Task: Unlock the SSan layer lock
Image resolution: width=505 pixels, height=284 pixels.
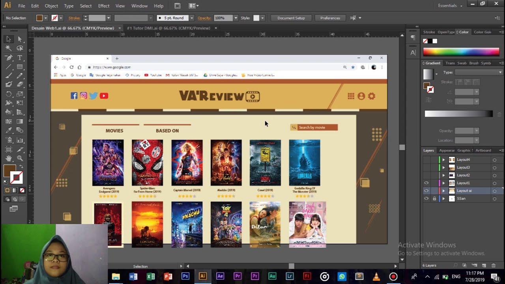Action: pos(434,198)
